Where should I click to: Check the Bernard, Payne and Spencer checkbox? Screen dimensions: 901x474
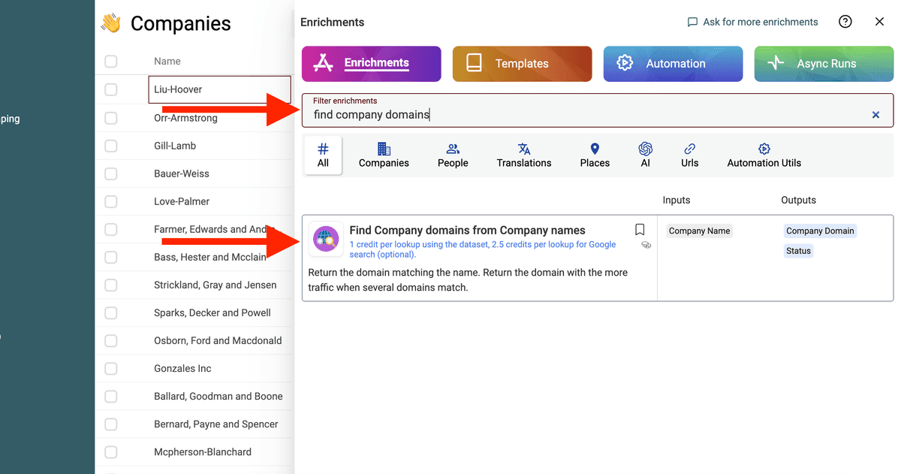tap(111, 424)
